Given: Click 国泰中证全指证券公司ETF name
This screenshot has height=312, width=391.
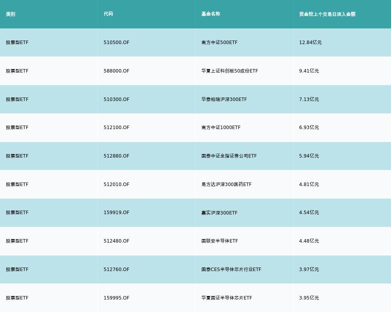Looking at the screenshot, I should tap(229, 156).
